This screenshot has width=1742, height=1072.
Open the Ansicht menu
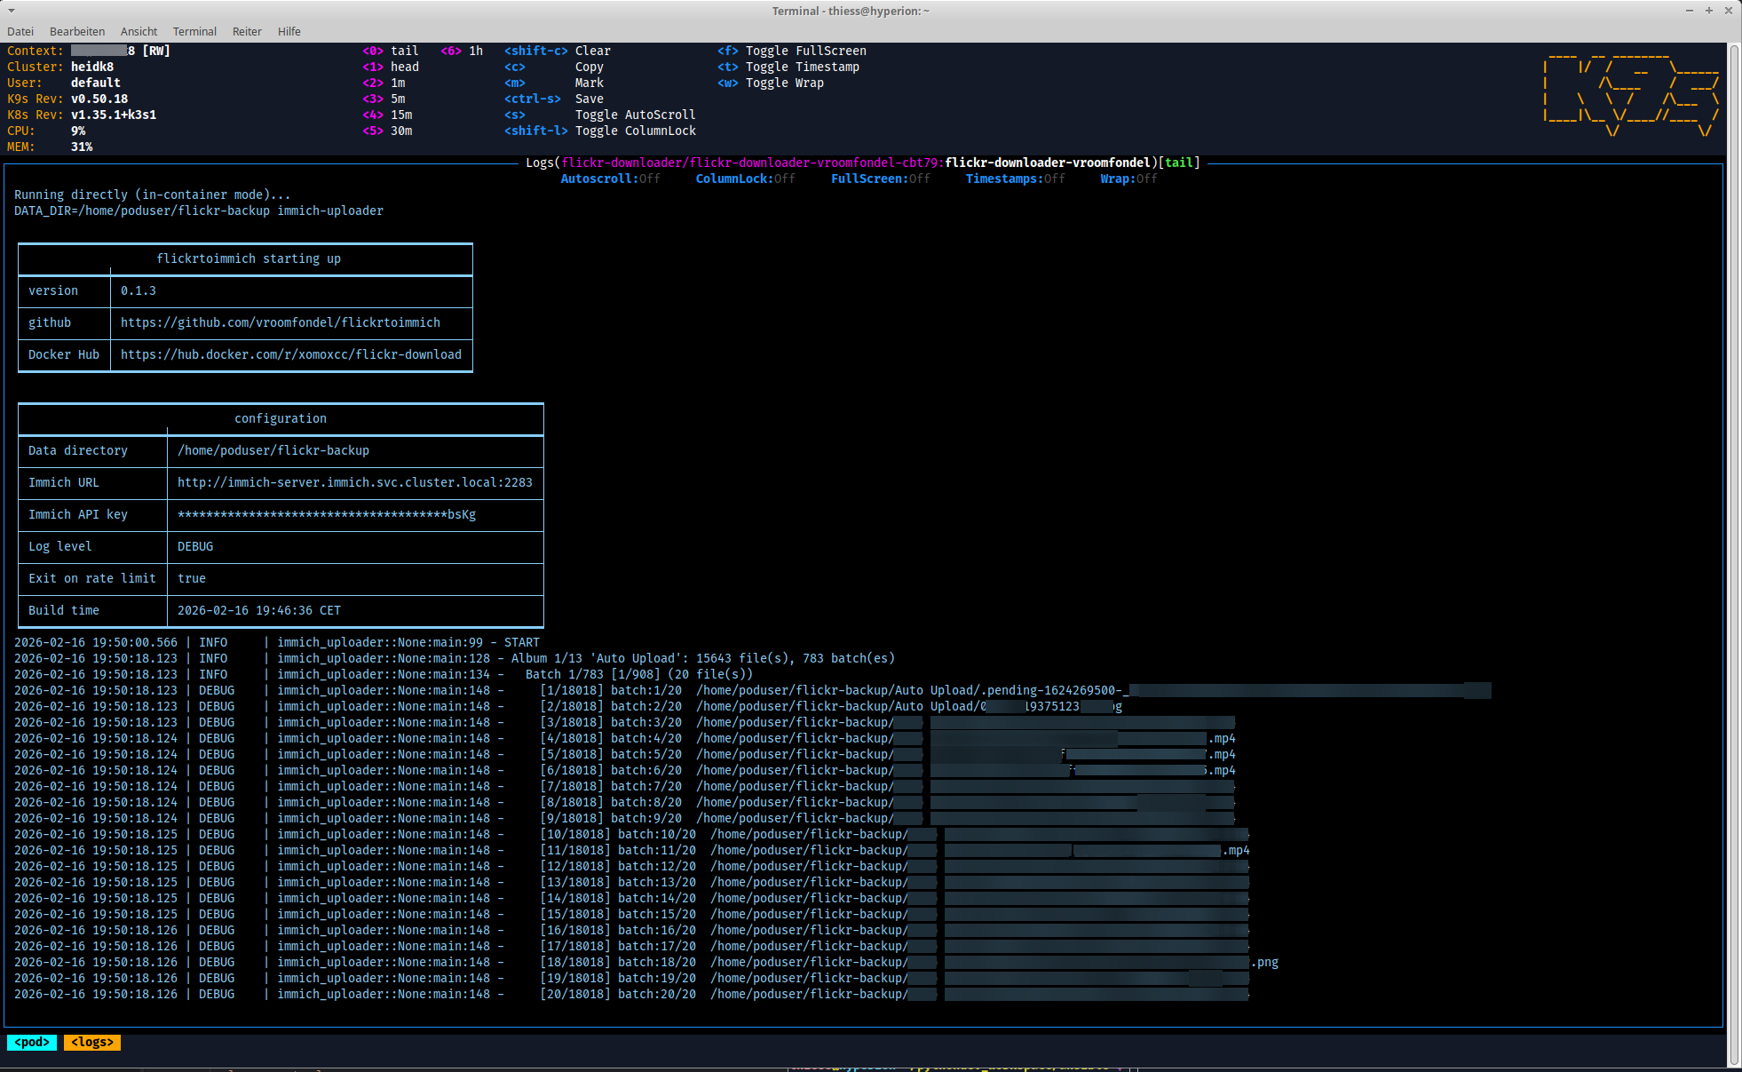pos(139,31)
